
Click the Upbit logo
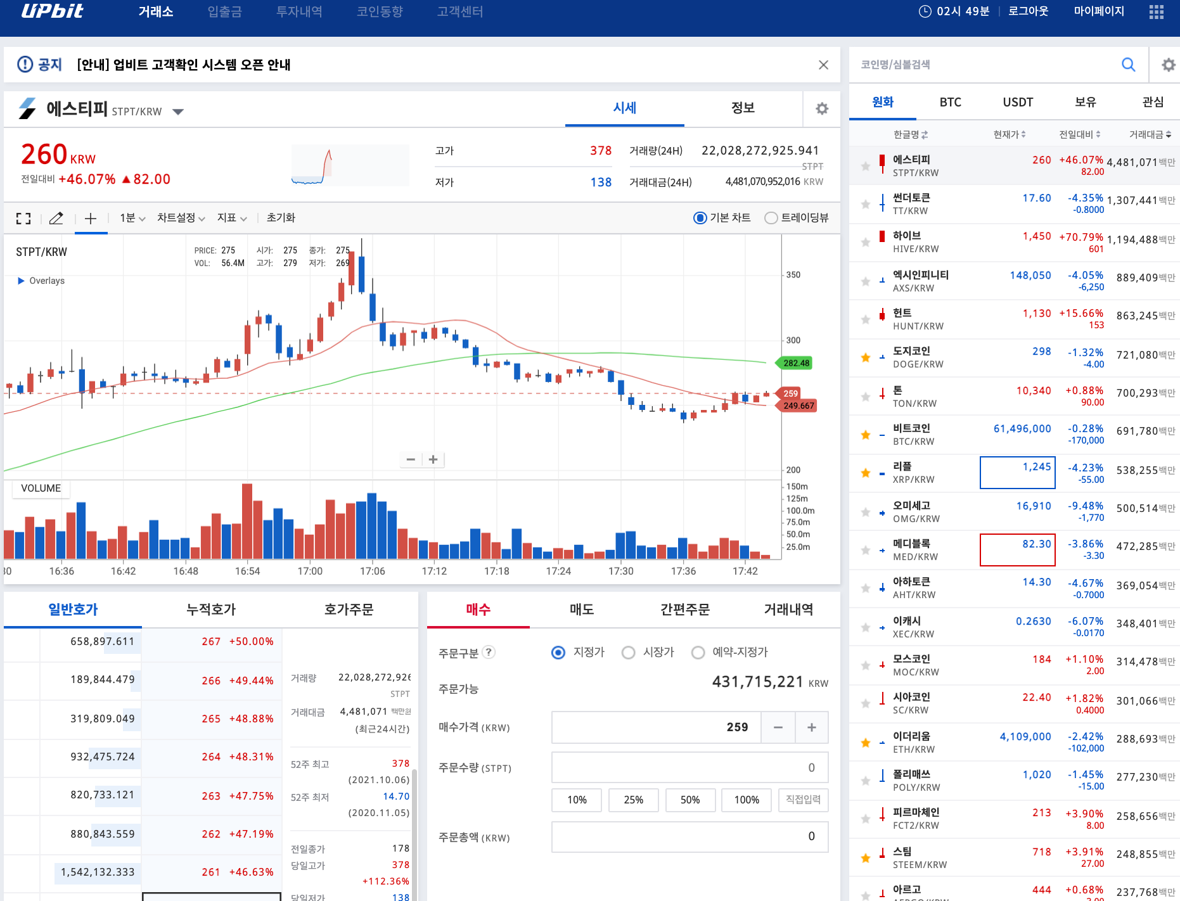click(53, 11)
